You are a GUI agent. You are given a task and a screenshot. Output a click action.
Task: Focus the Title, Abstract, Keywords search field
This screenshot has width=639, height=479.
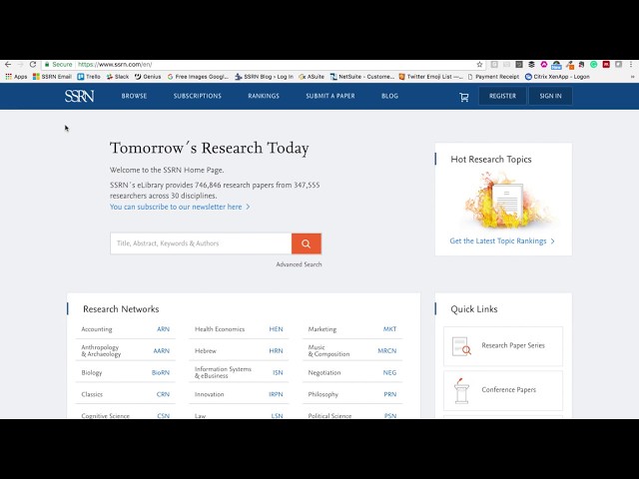[x=201, y=243]
